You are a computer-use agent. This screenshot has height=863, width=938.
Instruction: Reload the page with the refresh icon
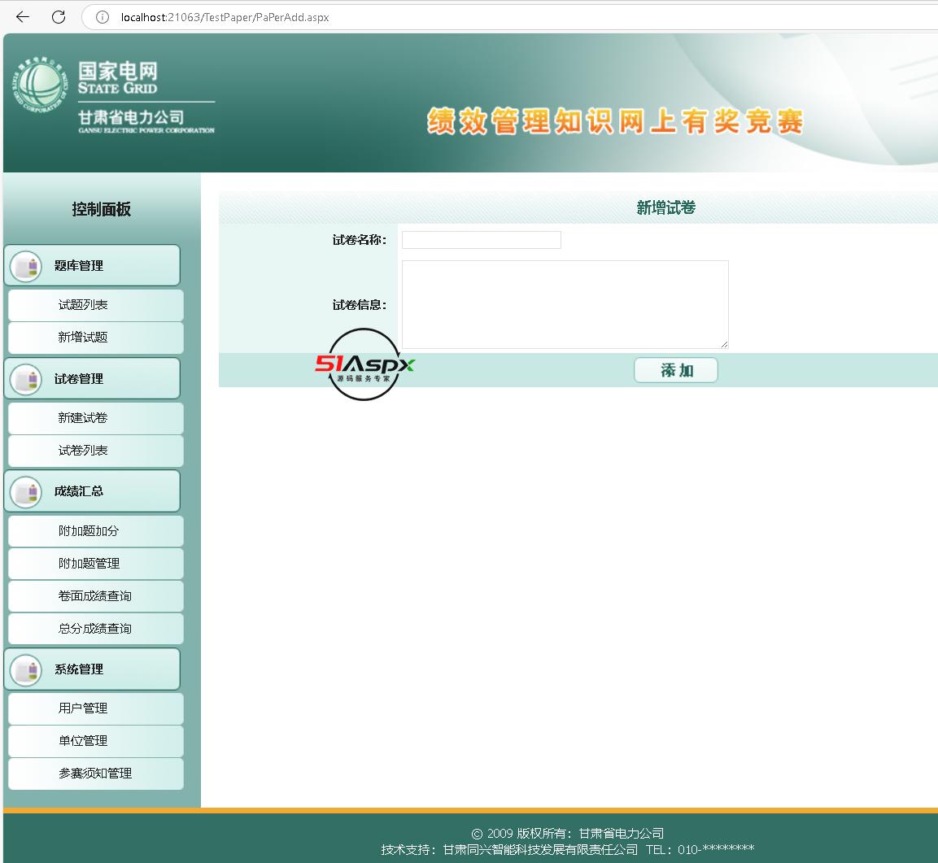[59, 17]
